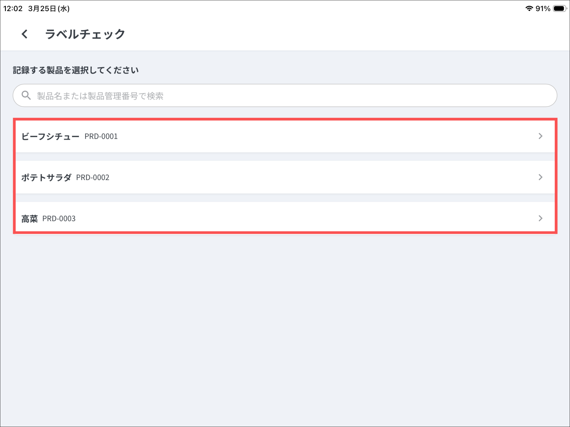Select the ポテトサラダ product name
Screen dimensions: 570x427
[x=46, y=178]
